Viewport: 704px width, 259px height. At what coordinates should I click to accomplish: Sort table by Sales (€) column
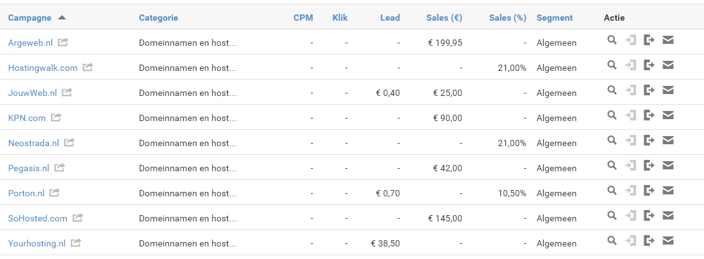(444, 18)
